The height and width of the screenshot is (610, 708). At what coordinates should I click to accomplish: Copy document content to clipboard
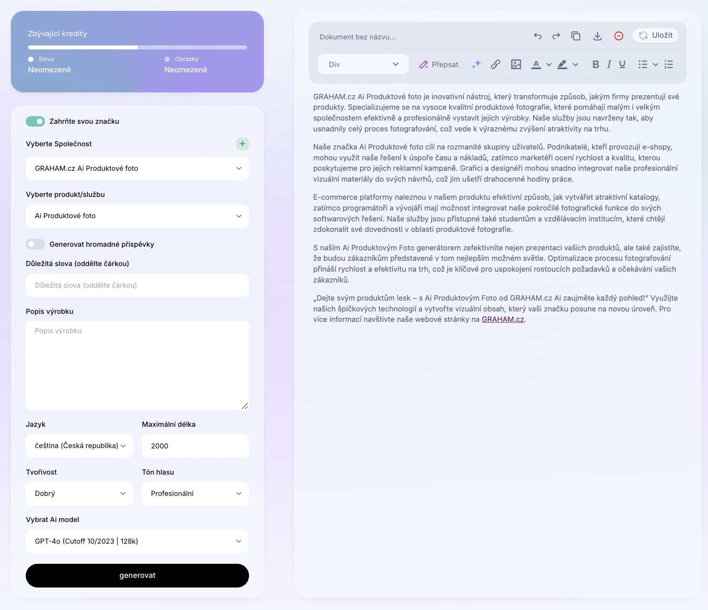coord(576,36)
